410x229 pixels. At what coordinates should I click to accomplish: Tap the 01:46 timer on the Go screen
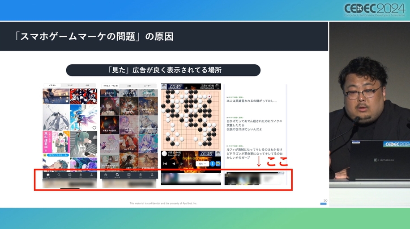click(x=206, y=154)
